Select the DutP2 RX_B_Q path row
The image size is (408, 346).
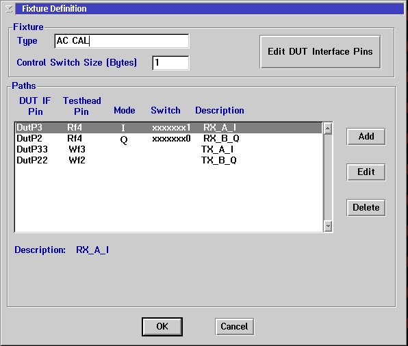168,139
